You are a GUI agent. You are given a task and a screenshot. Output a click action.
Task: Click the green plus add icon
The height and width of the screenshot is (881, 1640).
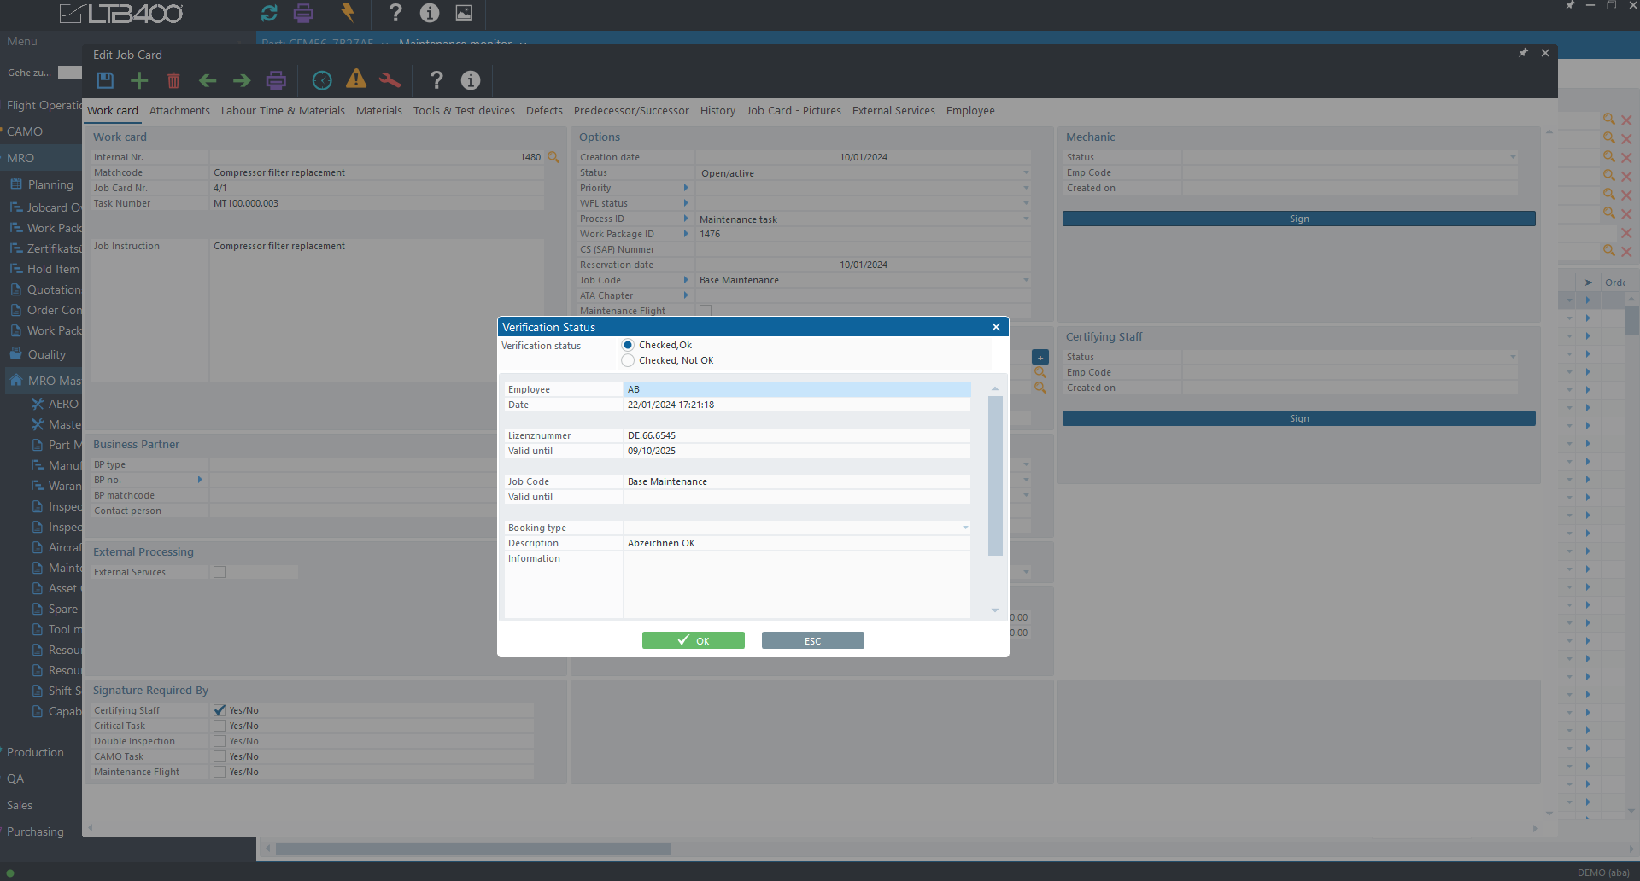point(139,80)
